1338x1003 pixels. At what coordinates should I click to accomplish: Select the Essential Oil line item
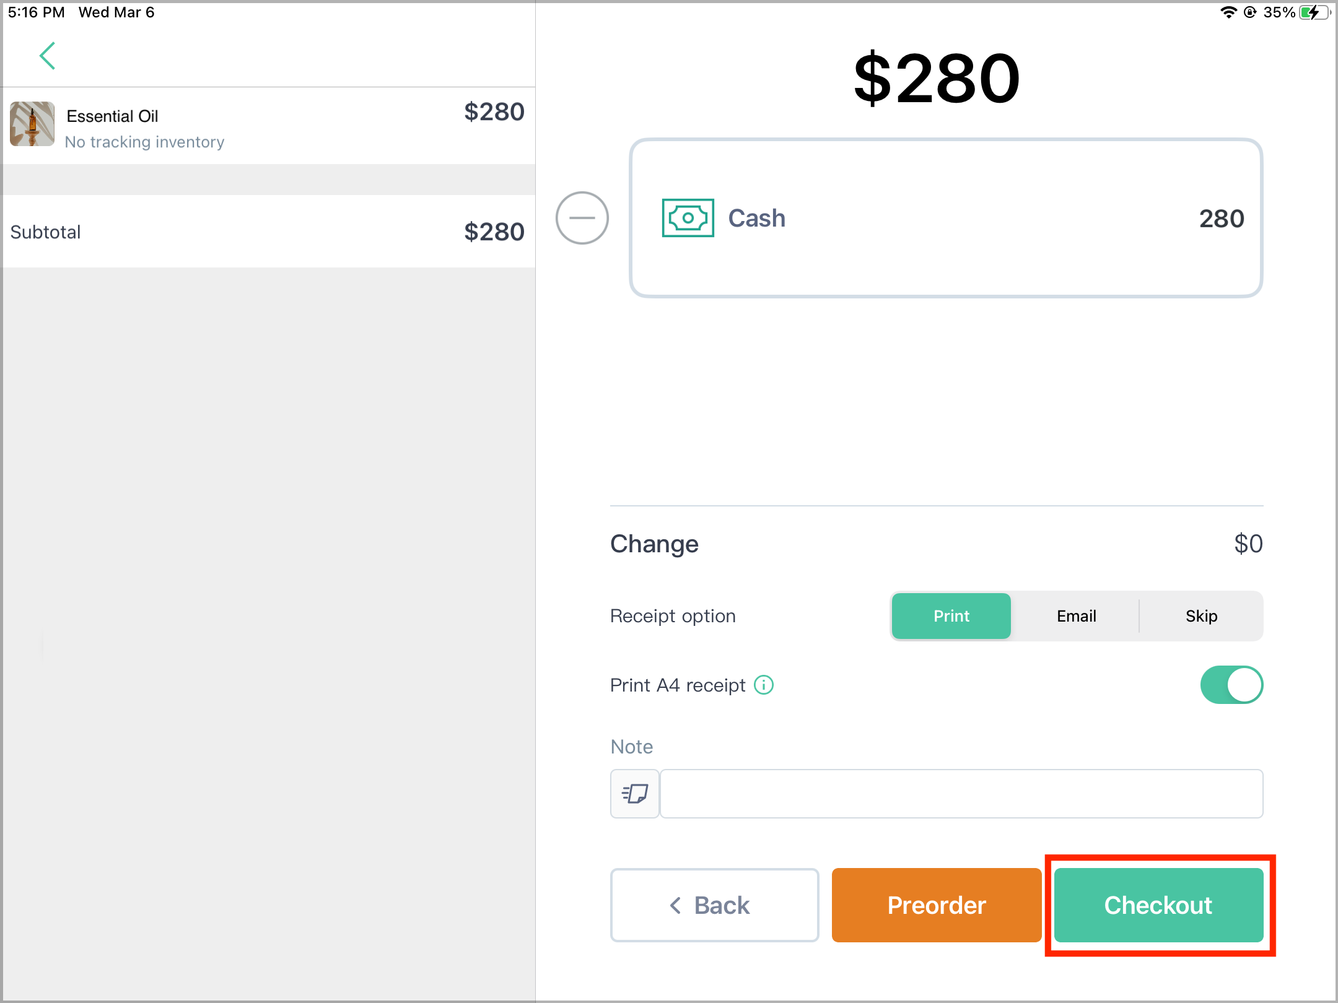(268, 126)
